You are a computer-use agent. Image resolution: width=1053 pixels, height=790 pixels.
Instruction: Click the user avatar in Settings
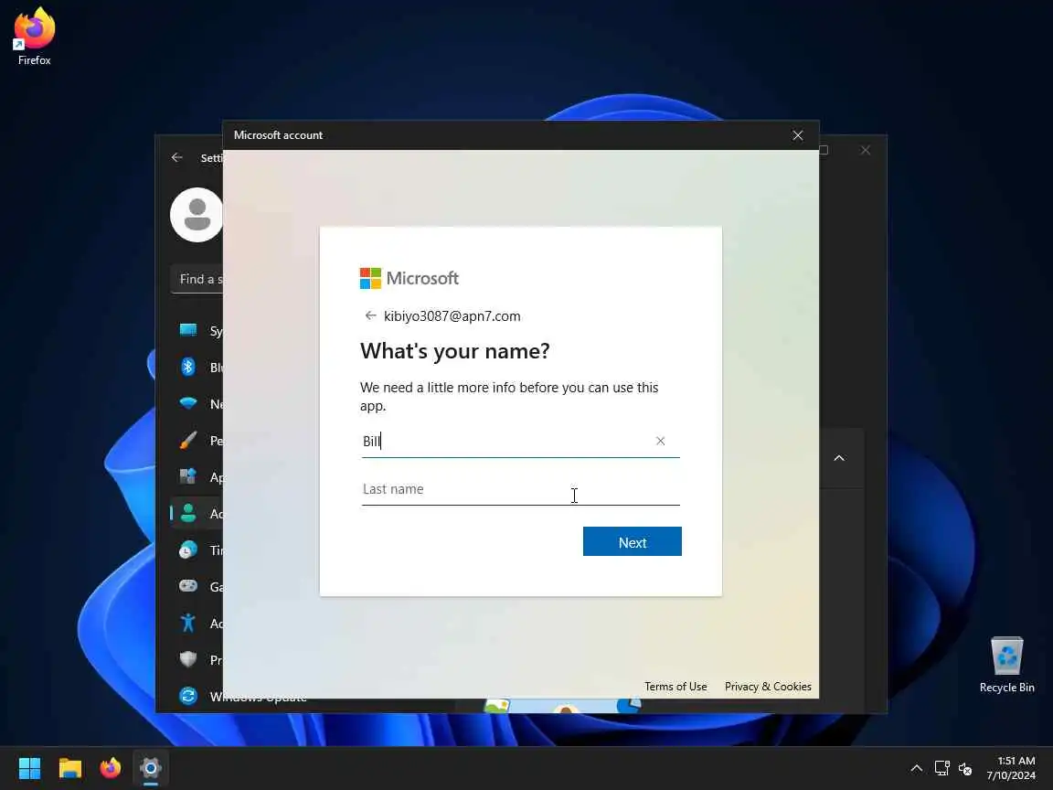click(197, 215)
